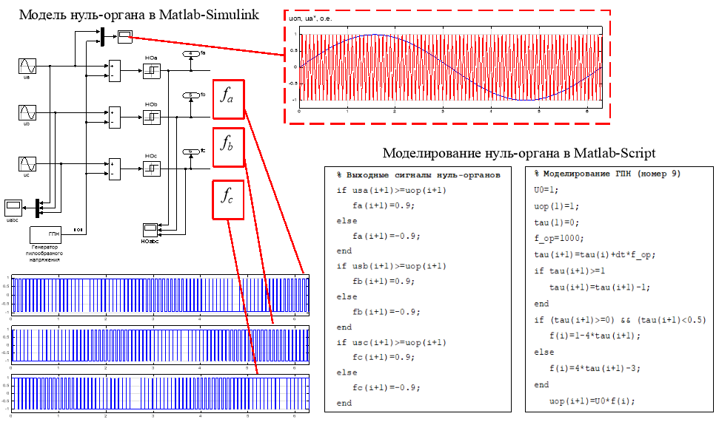The height and width of the screenshot is (422, 719).
Task: Open the uabc scope block
Action: point(13,208)
